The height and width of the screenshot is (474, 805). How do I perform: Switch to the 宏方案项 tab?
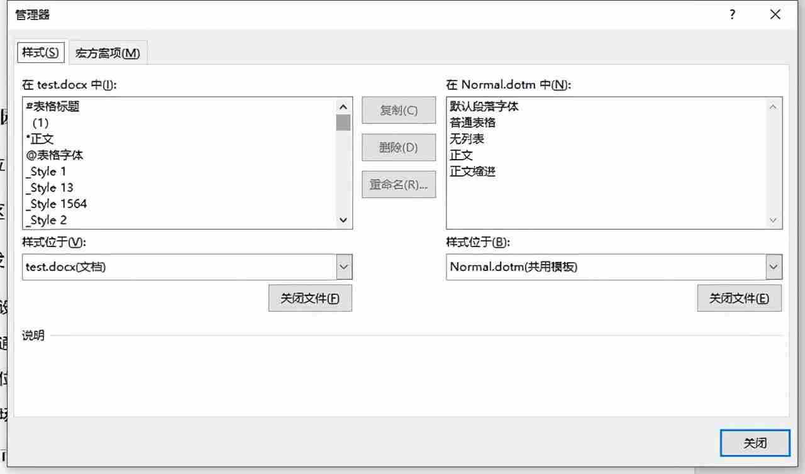pos(108,53)
